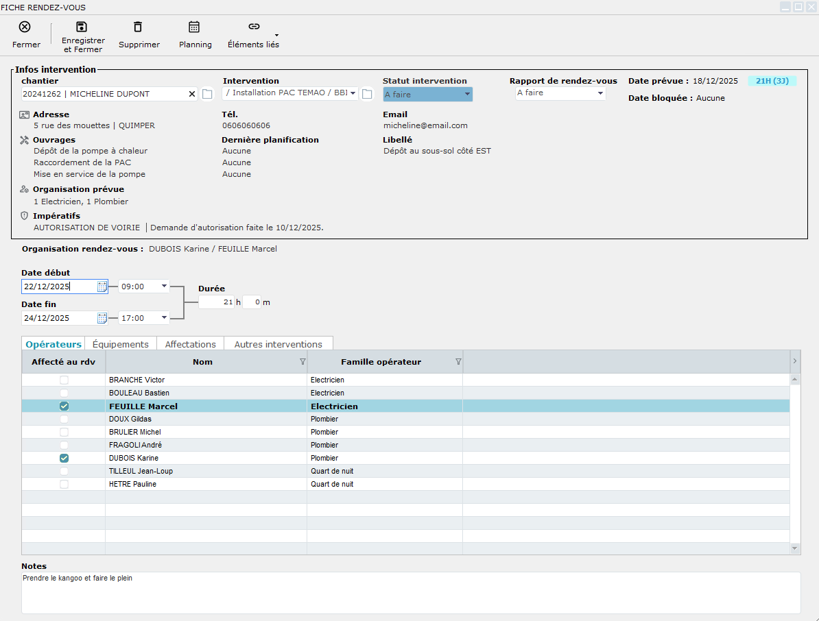The height and width of the screenshot is (621, 819).
Task: Open the Date fin calendar picker
Action: pyautogui.click(x=102, y=318)
